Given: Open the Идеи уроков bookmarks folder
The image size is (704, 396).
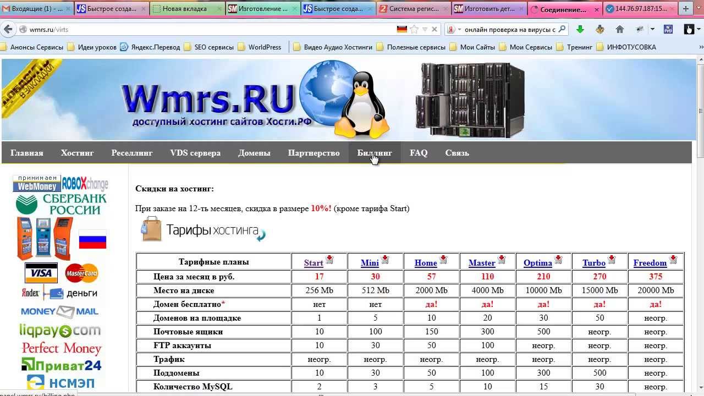Looking at the screenshot, I should (x=92, y=47).
